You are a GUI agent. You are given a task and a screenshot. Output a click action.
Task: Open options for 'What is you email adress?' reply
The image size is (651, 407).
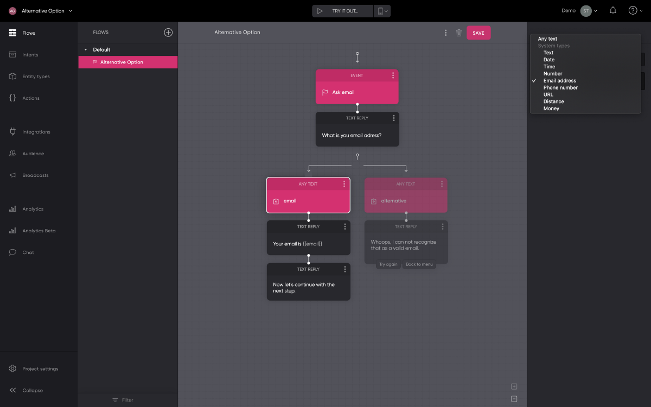(x=394, y=118)
